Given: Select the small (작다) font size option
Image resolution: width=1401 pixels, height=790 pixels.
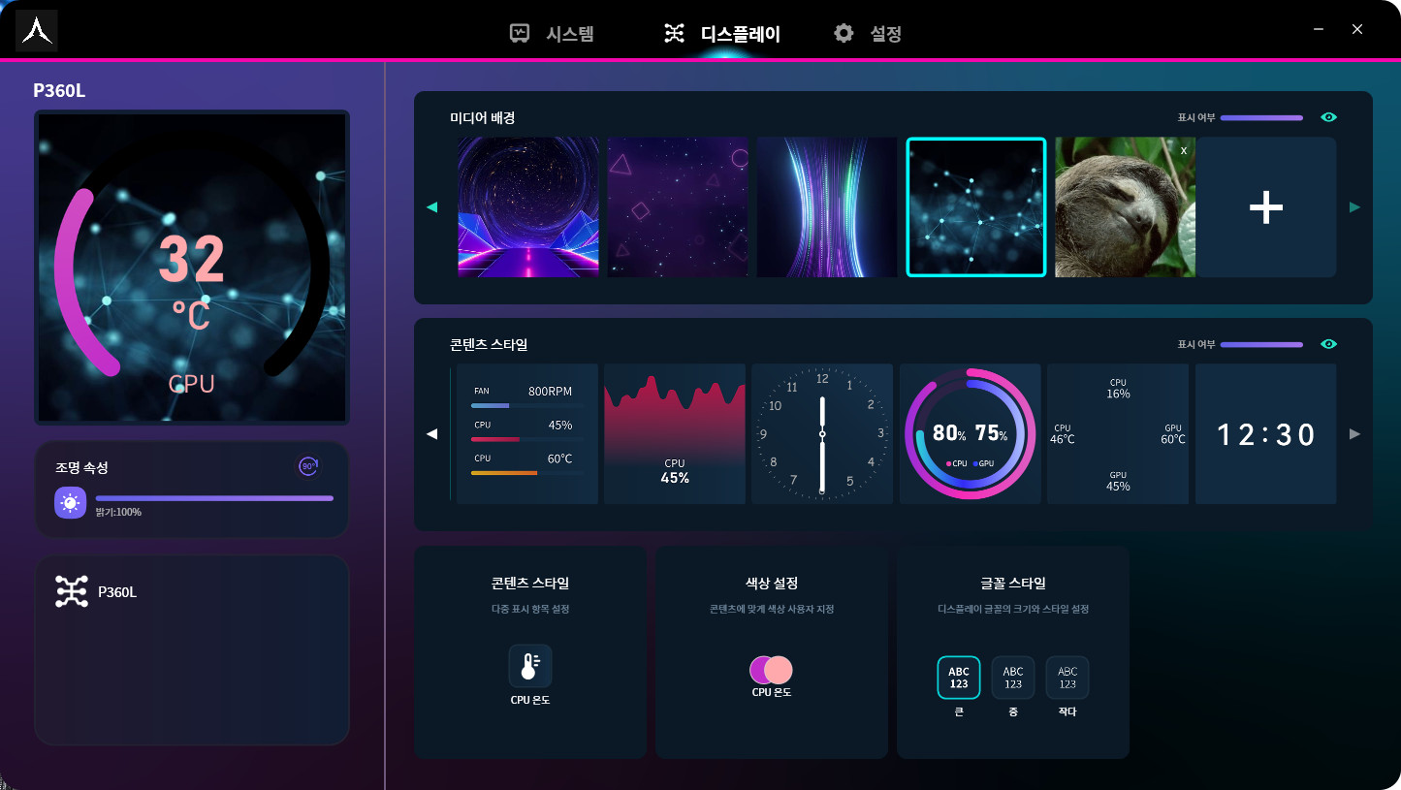Looking at the screenshot, I should (1067, 678).
